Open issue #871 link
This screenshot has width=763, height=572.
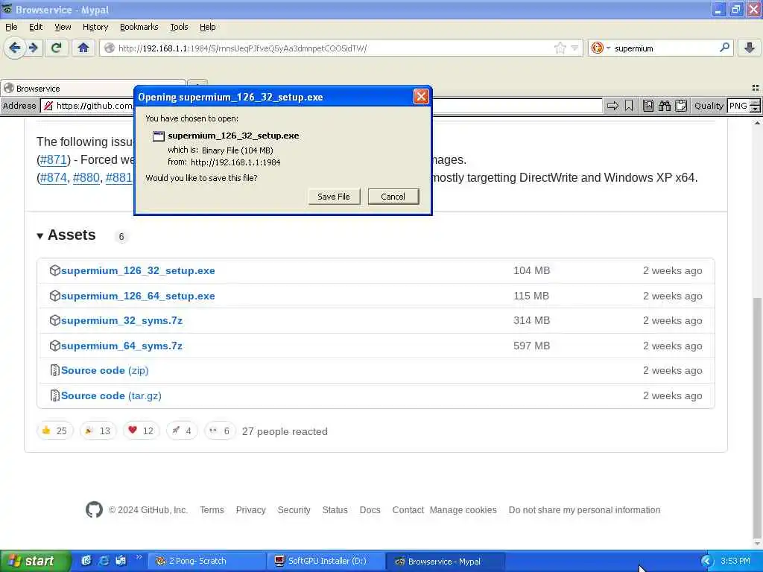[x=53, y=159]
